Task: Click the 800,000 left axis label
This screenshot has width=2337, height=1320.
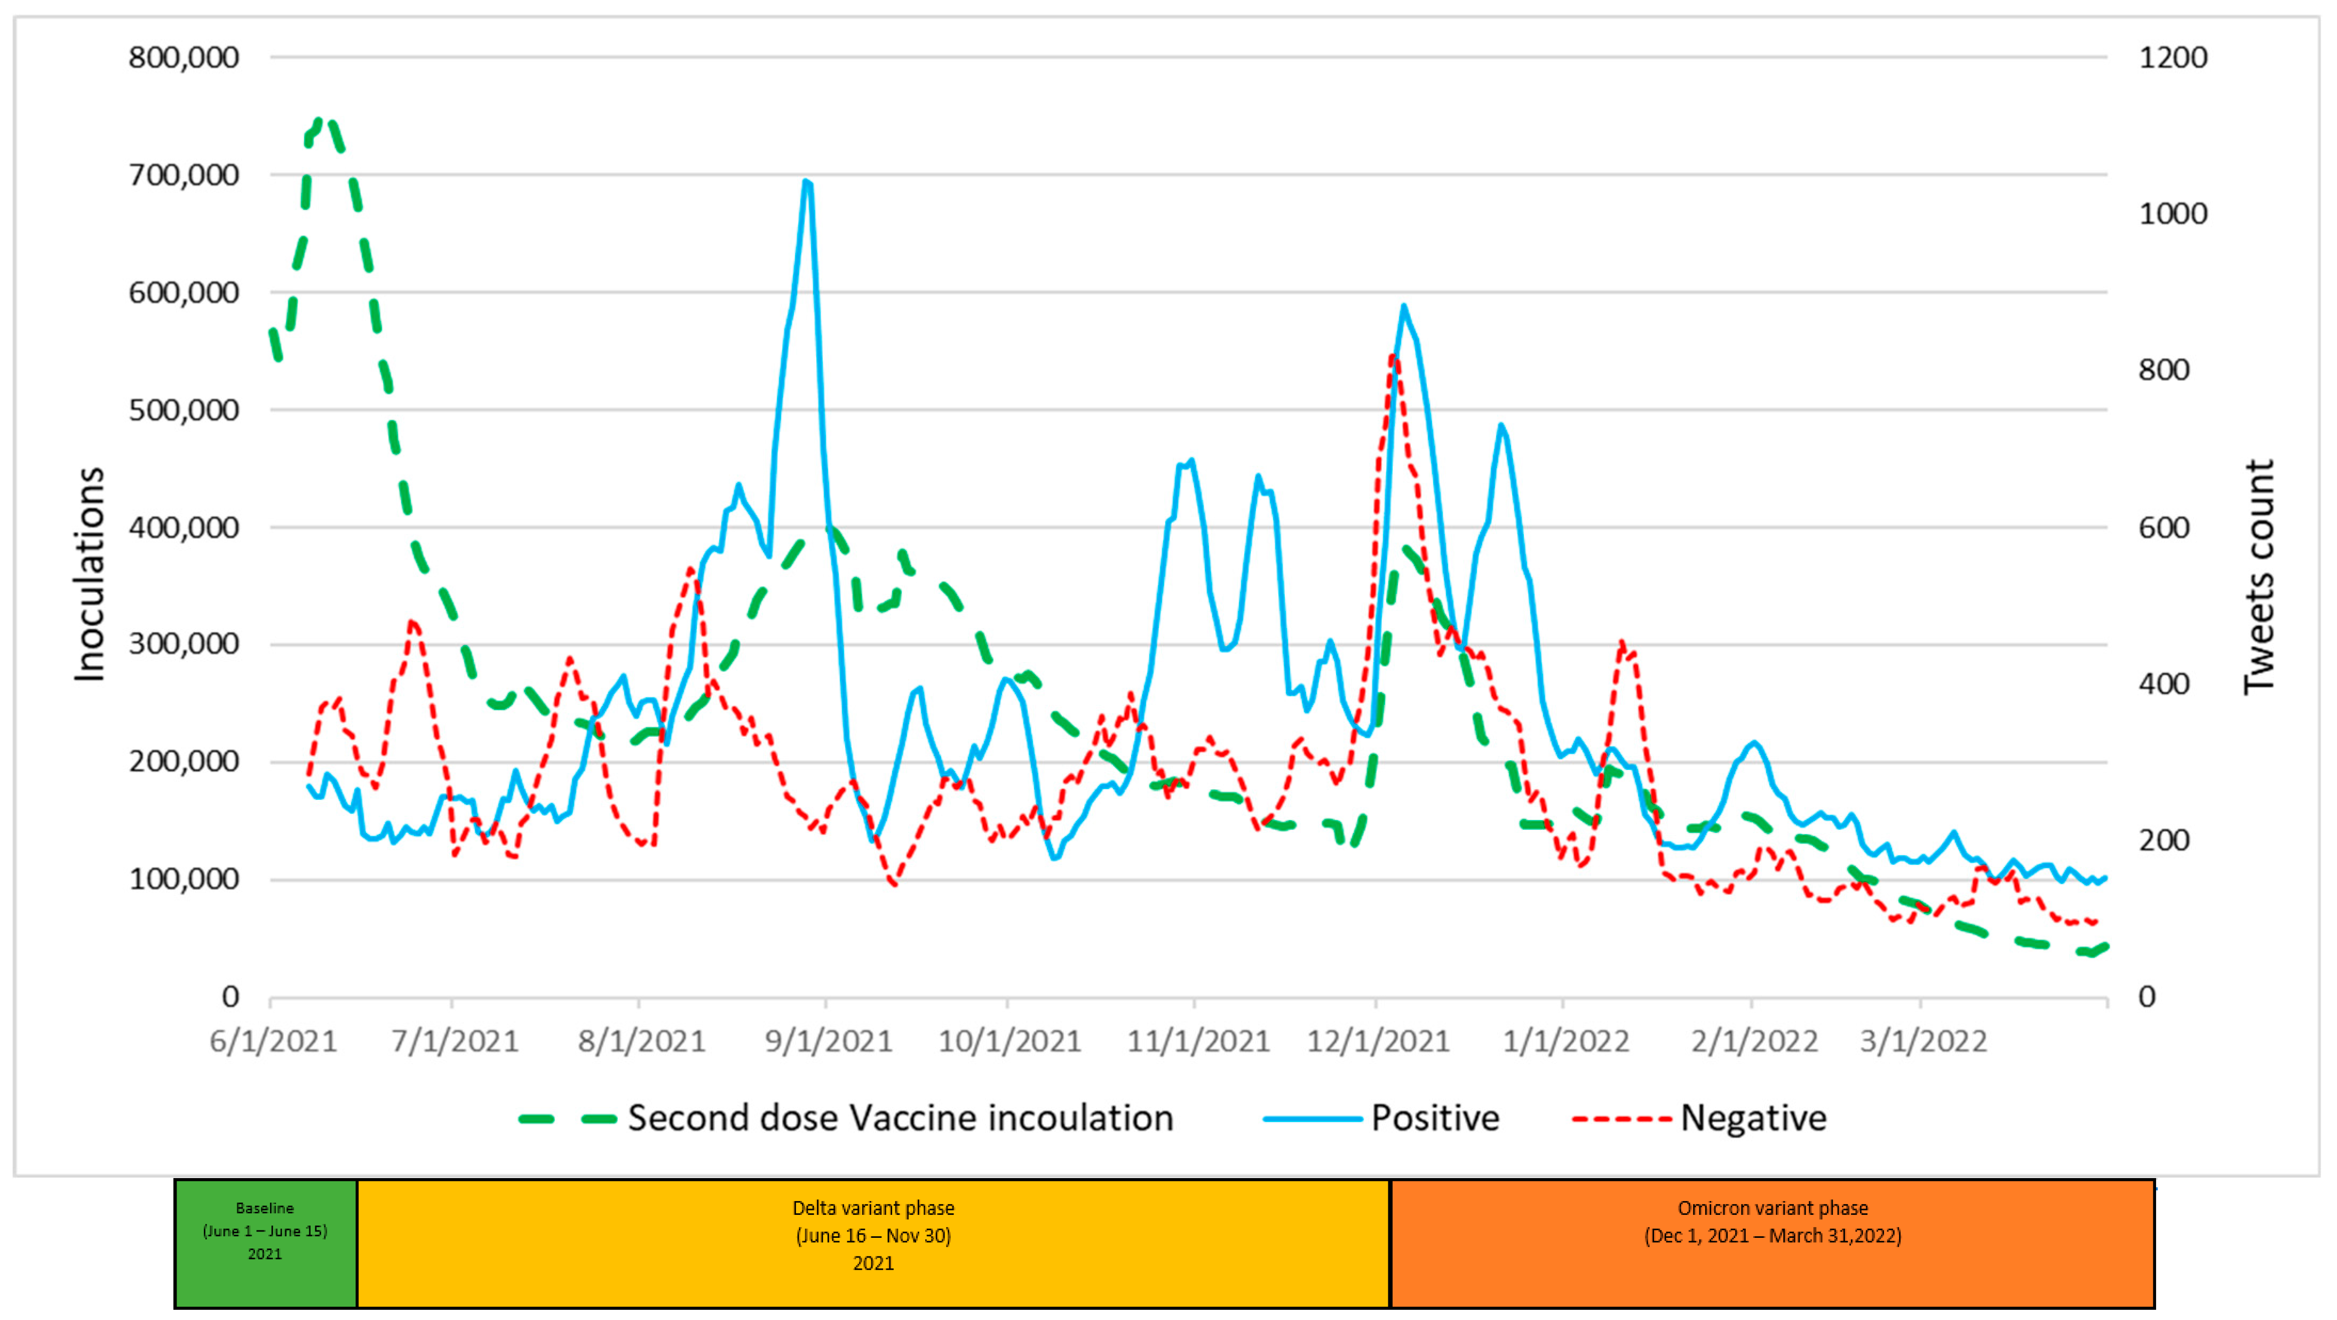Action: 183,58
